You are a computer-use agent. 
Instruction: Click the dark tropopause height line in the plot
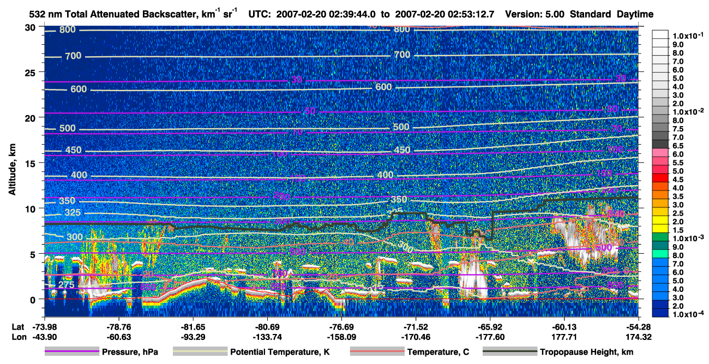109,223
